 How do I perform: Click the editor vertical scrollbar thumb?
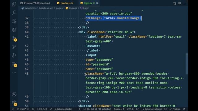pyautogui.click(x=187, y=64)
